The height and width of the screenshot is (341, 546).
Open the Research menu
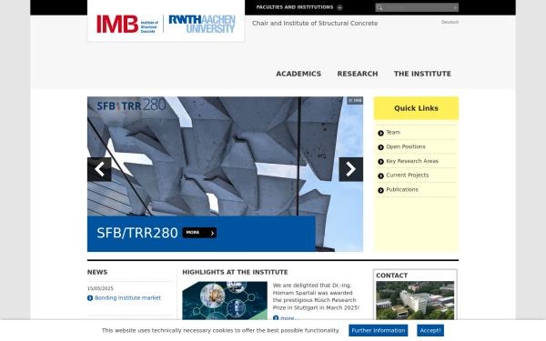(358, 74)
